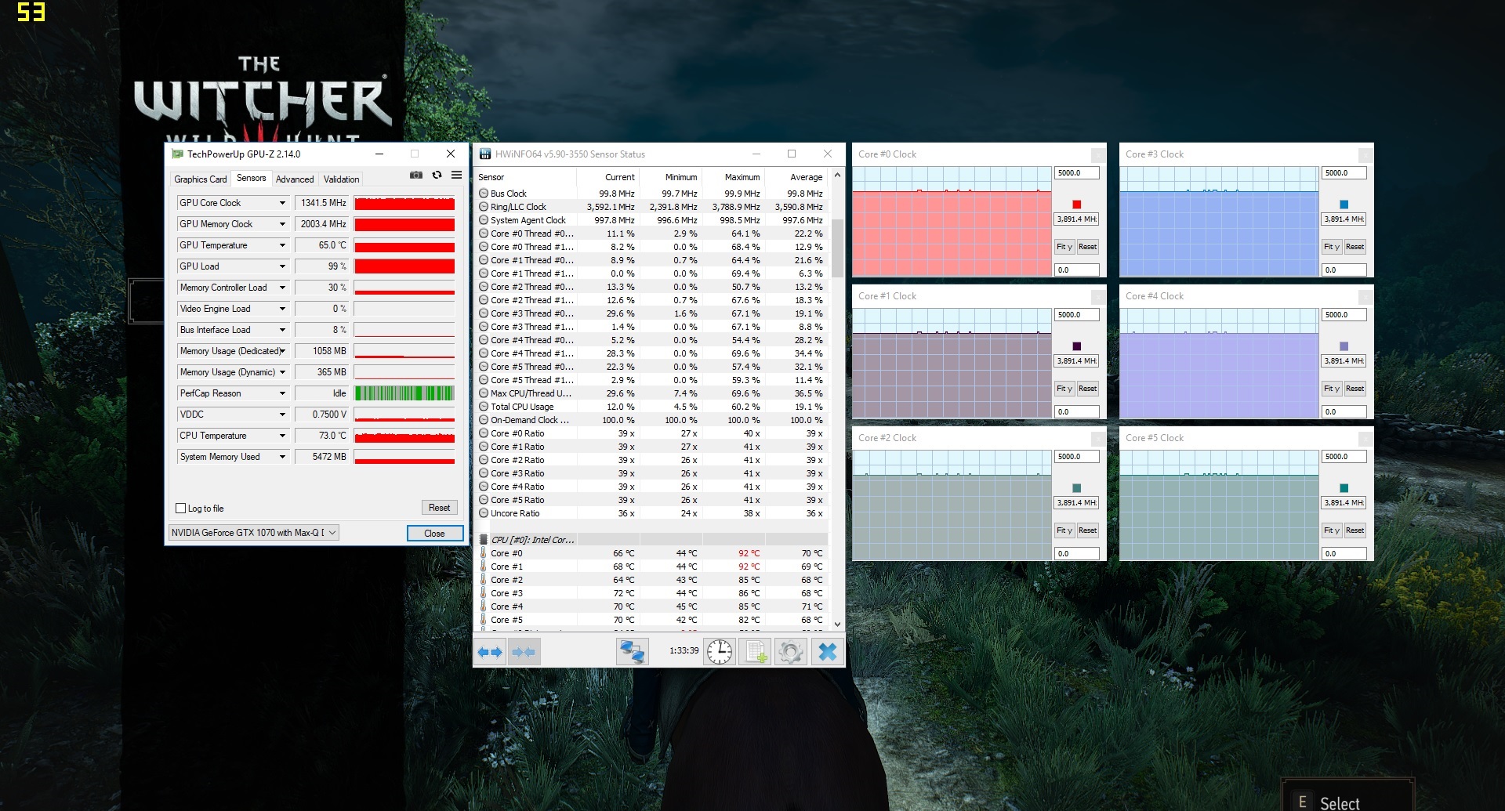Open the System Memory Used dropdown

tap(282, 457)
